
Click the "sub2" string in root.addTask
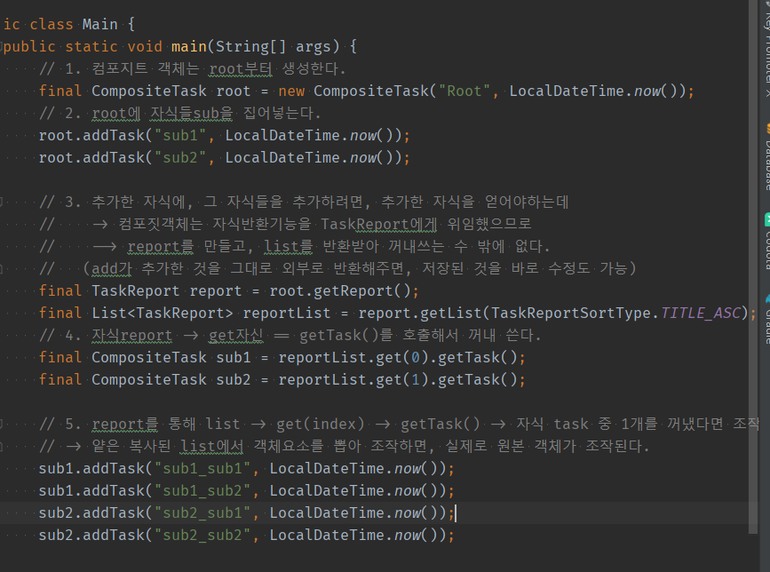click(180, 157)
